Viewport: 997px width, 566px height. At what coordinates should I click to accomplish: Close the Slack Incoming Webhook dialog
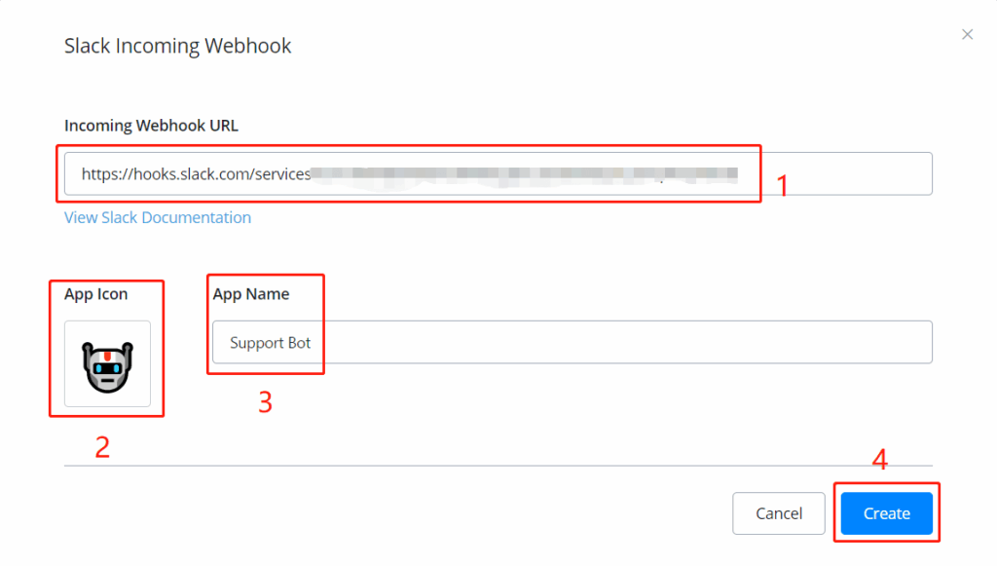click(x=967, y=35)
